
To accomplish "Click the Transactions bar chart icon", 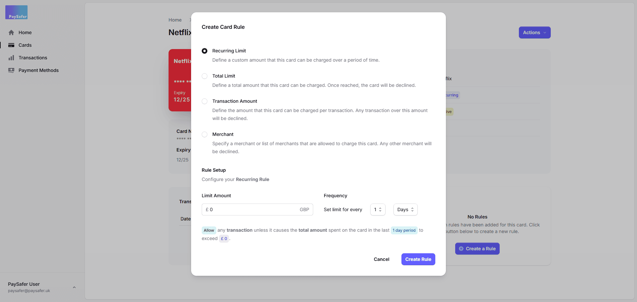I will point(11,58).
